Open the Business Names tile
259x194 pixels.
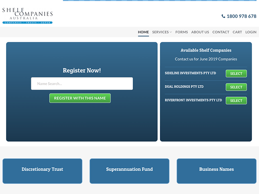[216, 169]
